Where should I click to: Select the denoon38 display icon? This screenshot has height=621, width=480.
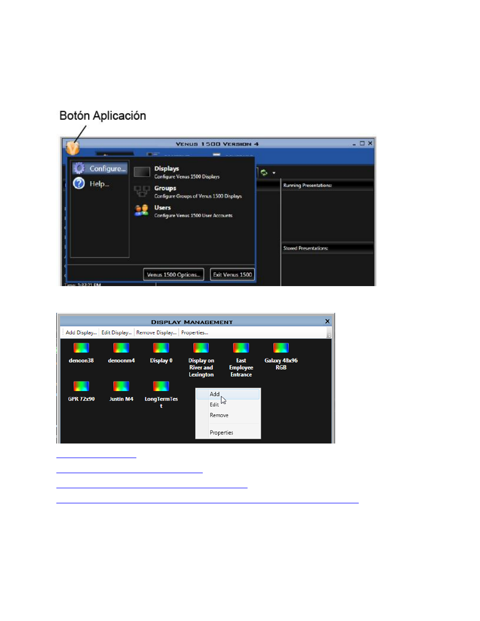81,347
